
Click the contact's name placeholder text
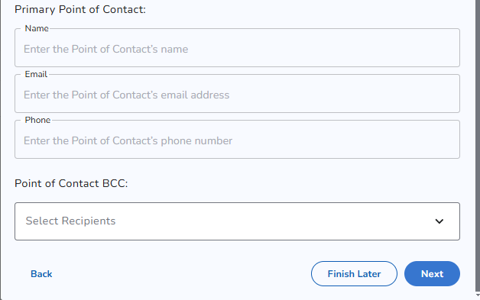pos(106,49)
